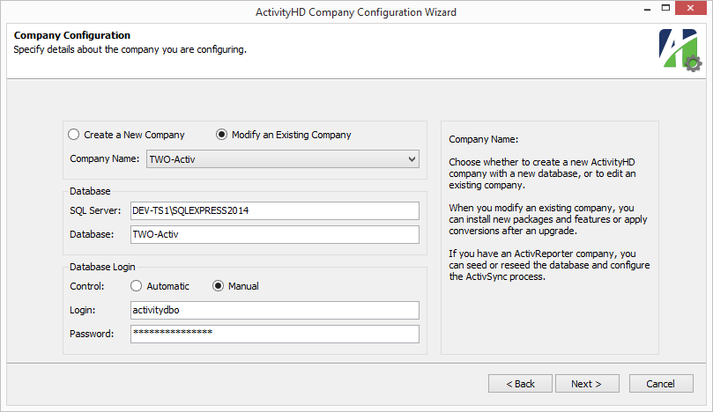Maximize the wizard window
The width and height of the screenshot is (713, 412).
click(x=665, y=8)
